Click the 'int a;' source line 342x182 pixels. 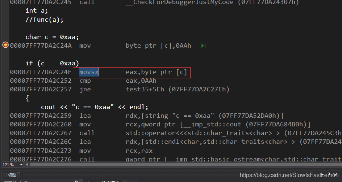(37, 11)
